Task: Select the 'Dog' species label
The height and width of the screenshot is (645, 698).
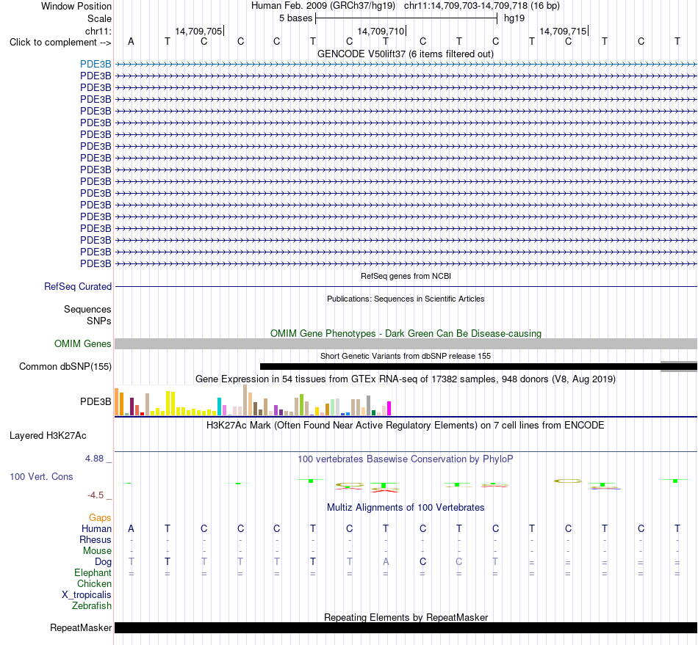Action: pyautogui.click(x=104, y=562)
